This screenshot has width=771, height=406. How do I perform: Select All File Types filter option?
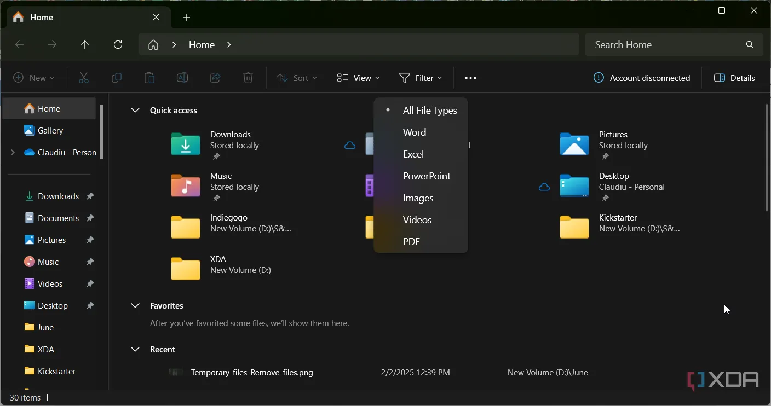[421, 111]
